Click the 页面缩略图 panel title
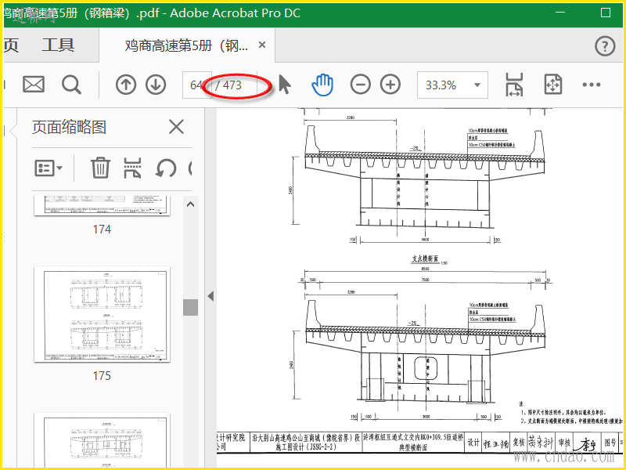 point(69,127)
